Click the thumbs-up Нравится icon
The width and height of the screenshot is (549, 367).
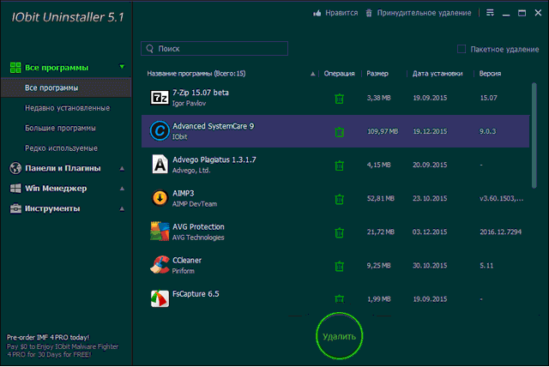[317, 14]
